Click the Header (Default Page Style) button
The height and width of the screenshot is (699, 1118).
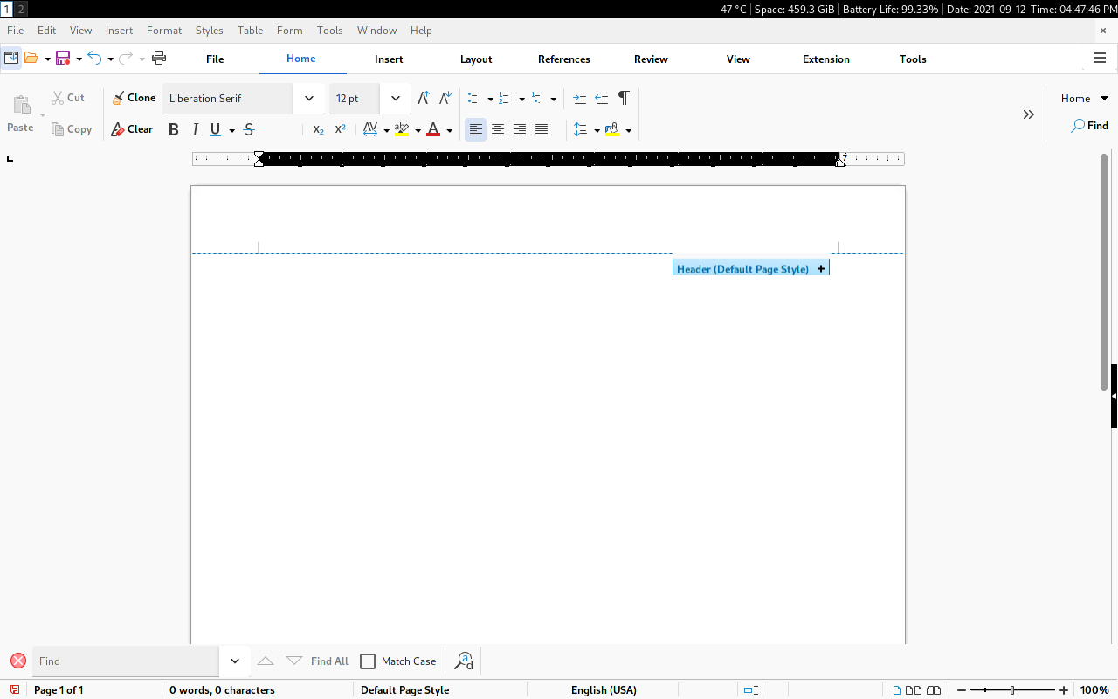751,269
